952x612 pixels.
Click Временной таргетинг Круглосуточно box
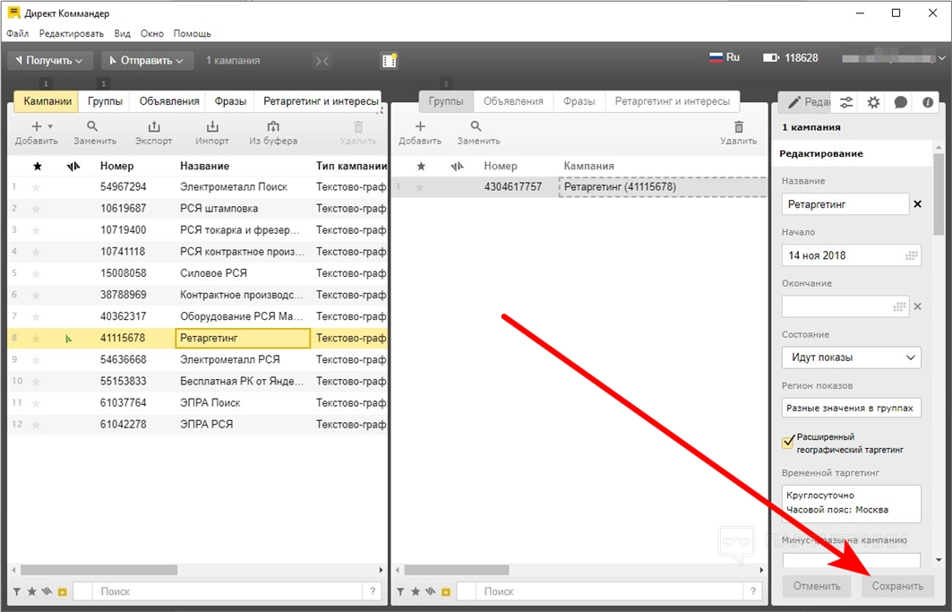[x=851, y=504]
